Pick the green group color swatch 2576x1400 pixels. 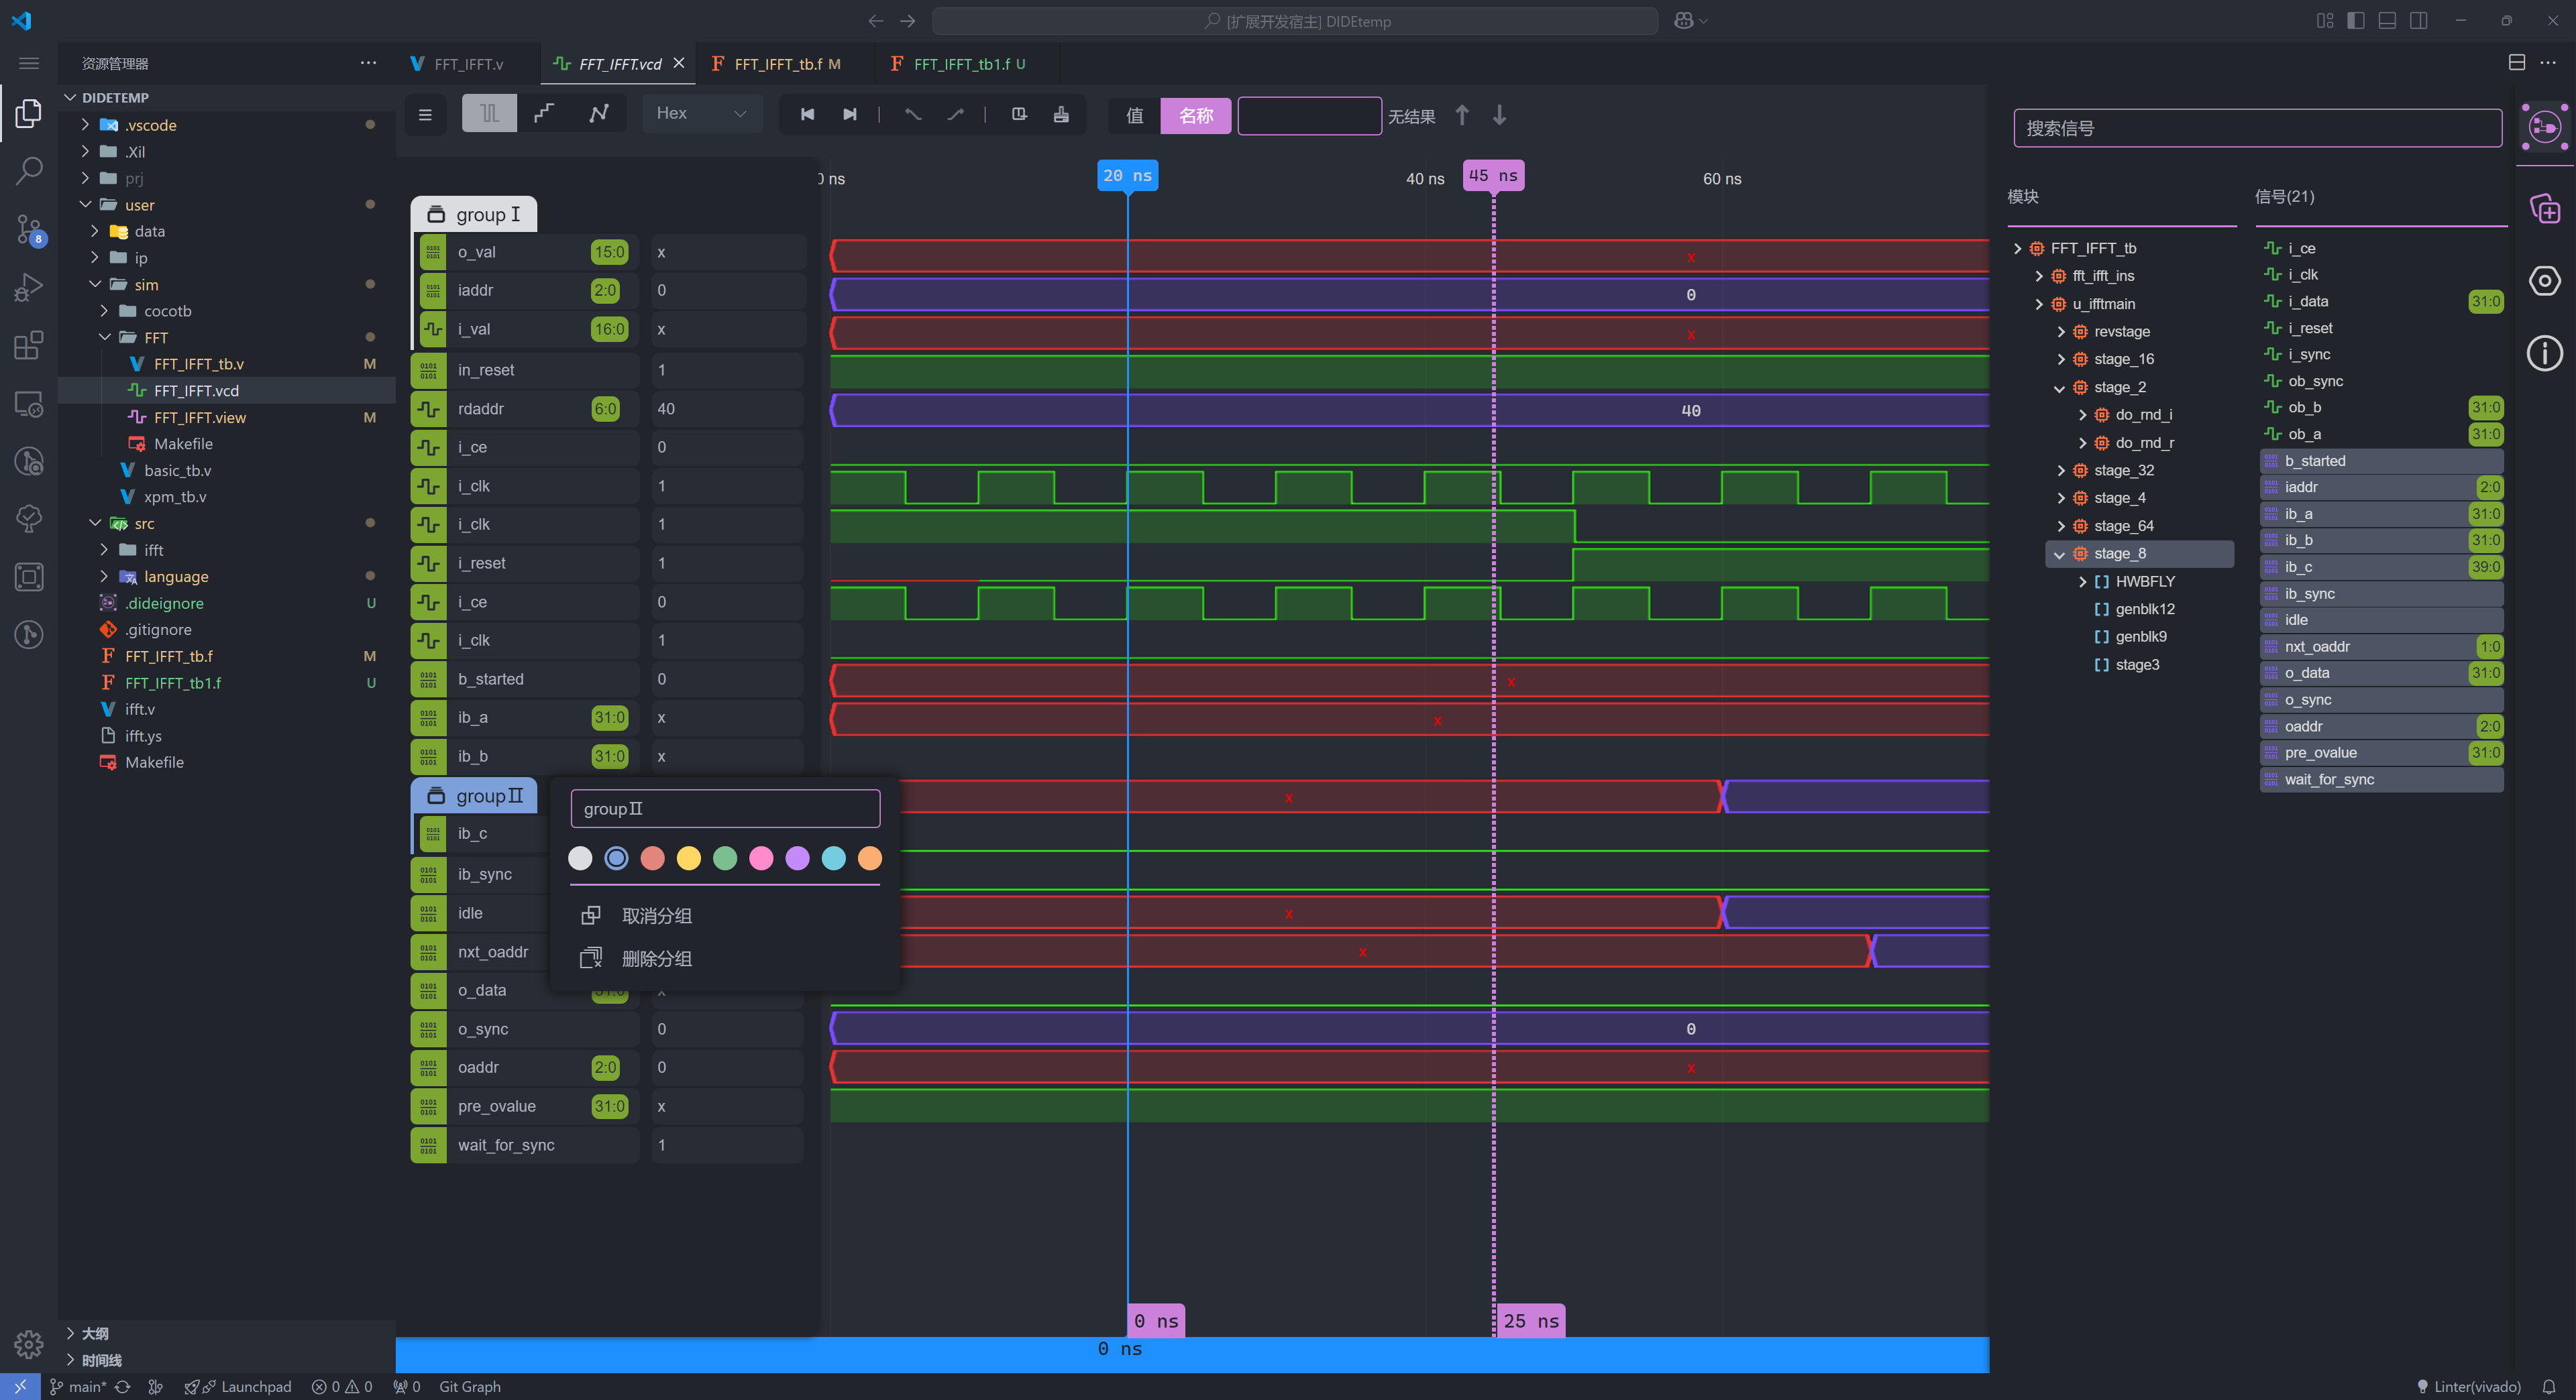coord(725,858)
